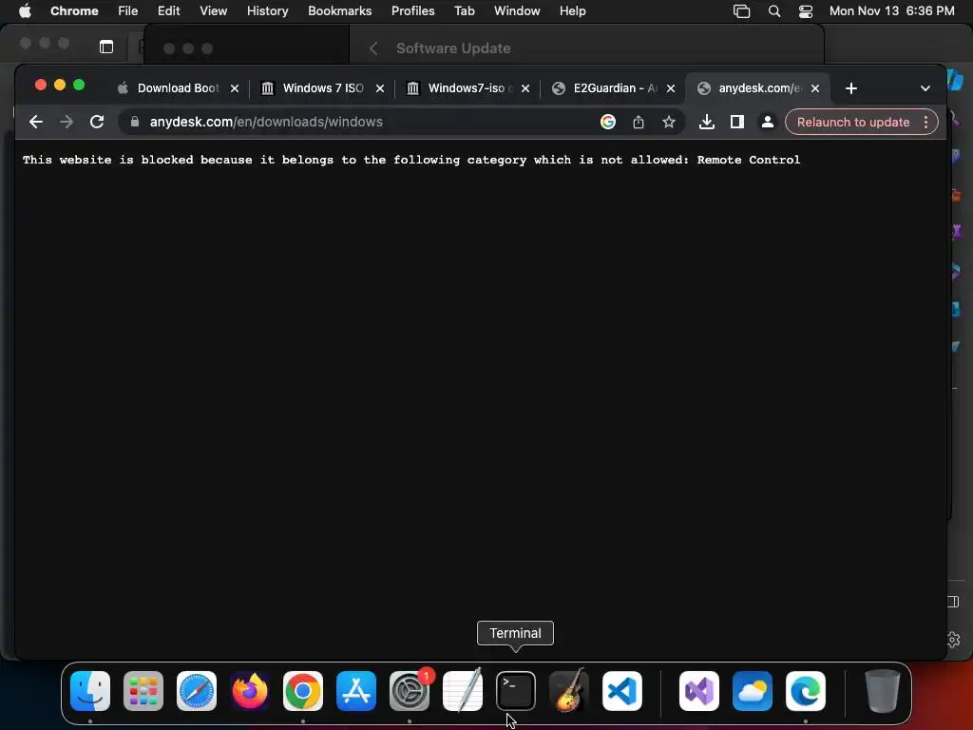Open Finder from the Dock
Screen dimensions: 973x730
(x=90, y=691)
